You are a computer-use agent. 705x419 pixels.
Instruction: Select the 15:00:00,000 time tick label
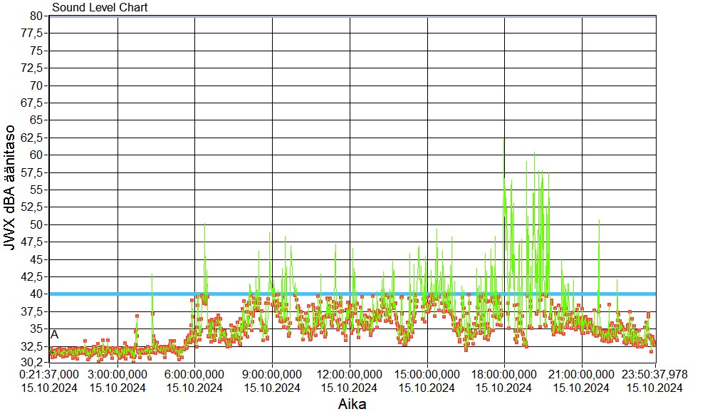[427, 374]
